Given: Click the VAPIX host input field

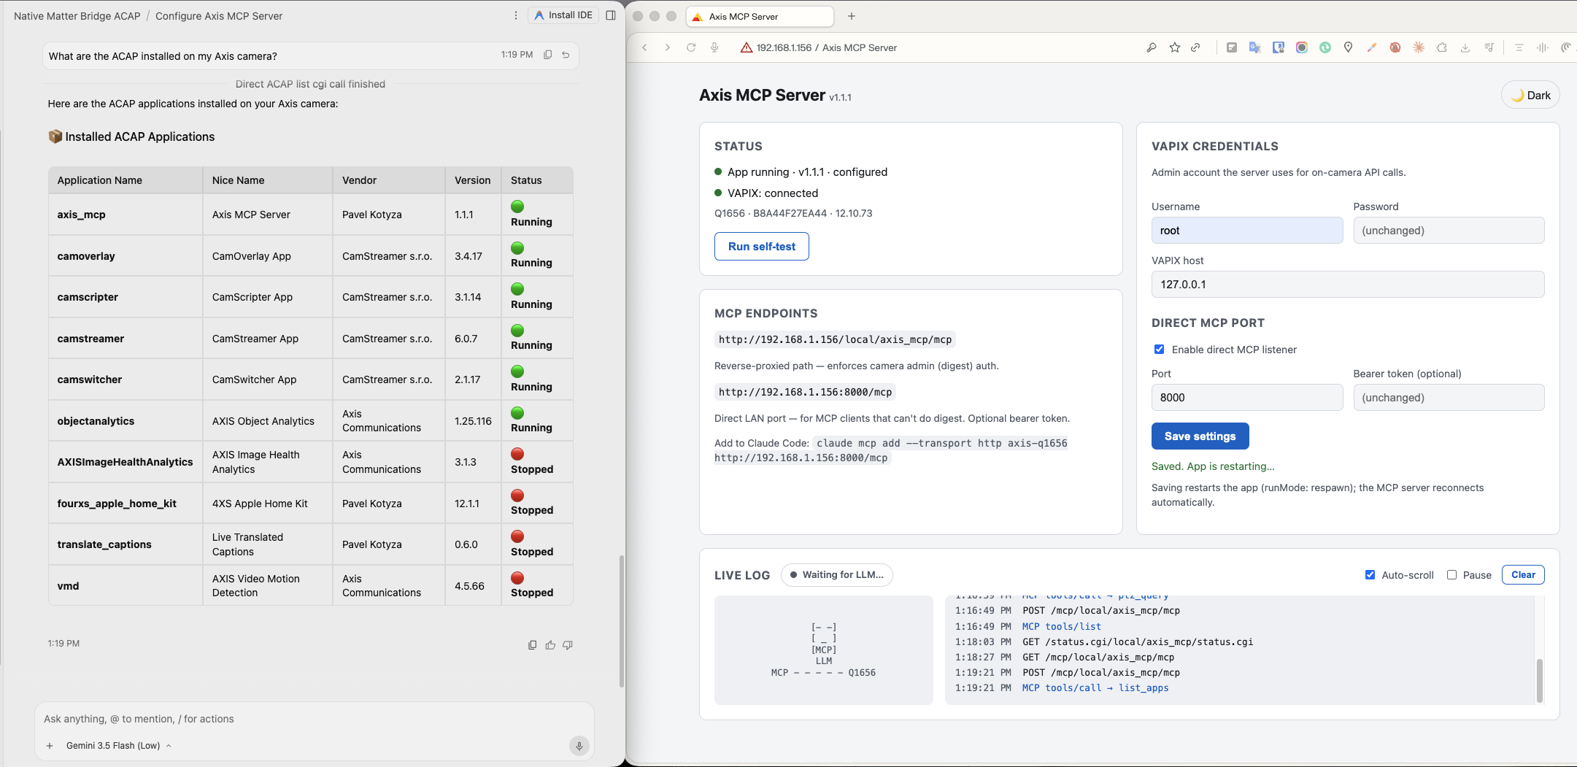Looking at the screenshot, I should click(1348, 285).
